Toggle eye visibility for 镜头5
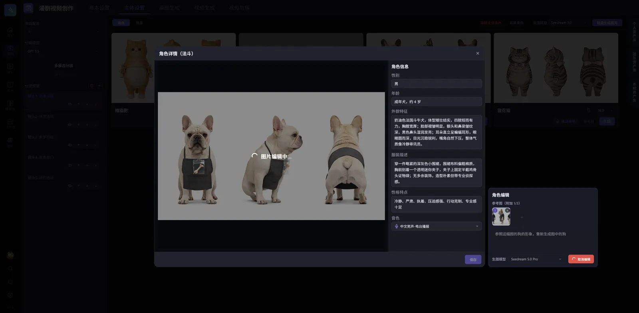This screenshot has height=313, width=639. click(70, 186)
